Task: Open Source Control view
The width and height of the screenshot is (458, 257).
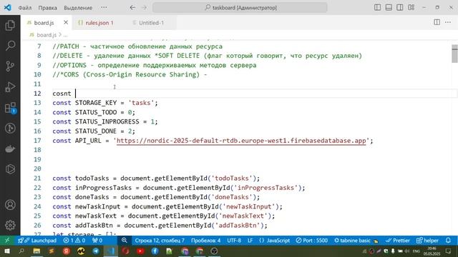Action: click(10, 66)
